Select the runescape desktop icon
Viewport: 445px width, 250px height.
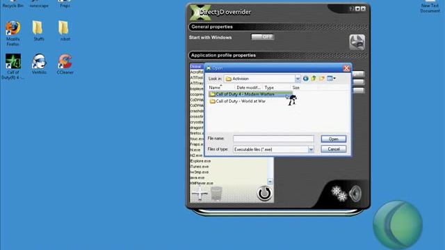coord(39,4)
